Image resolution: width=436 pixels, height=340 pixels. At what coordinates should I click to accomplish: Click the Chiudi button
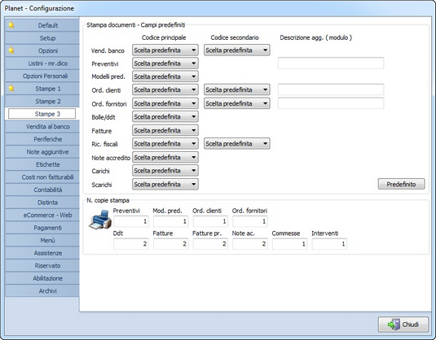coord(403,325)
